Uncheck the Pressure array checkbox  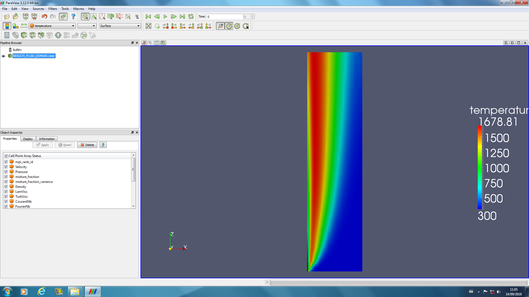coord(6,172)
